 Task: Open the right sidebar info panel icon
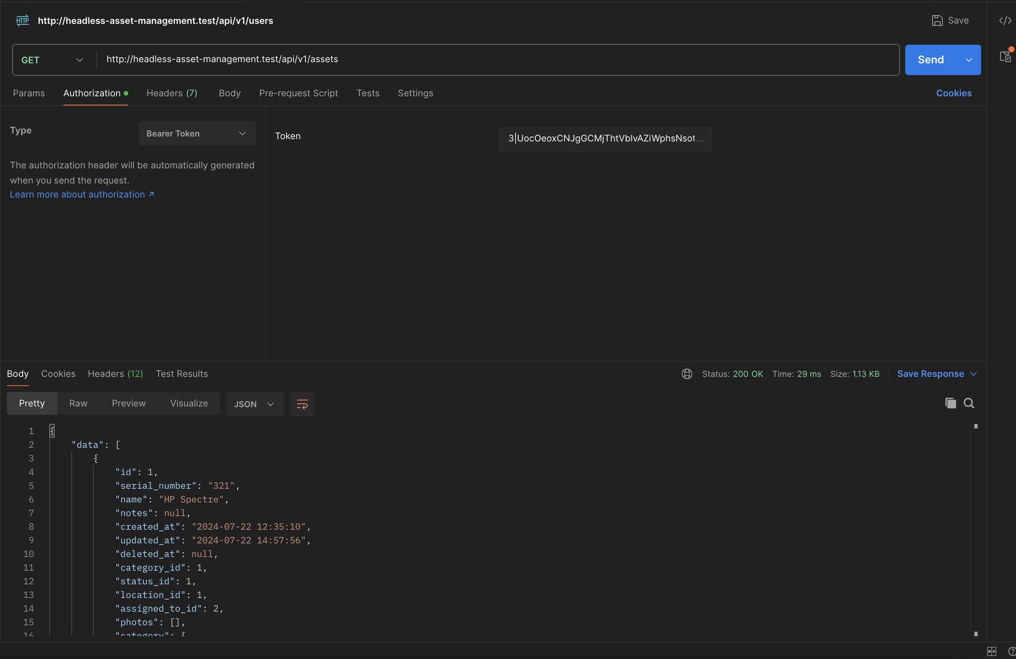tap(1005, 57)
